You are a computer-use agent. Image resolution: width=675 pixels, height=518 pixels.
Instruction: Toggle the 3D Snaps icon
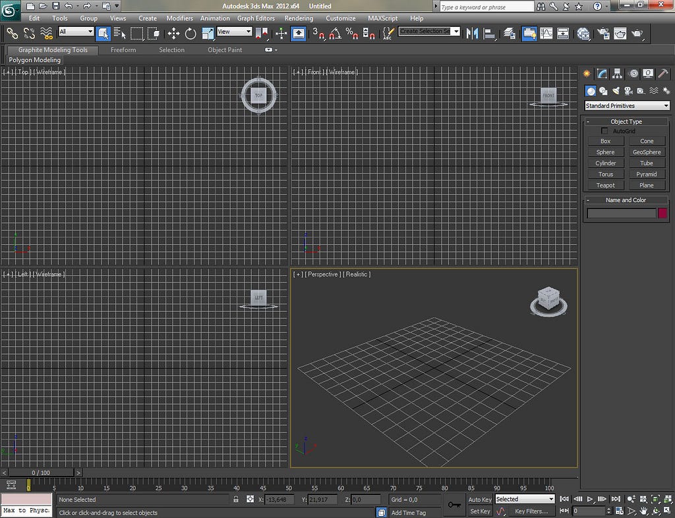[318, 34]
